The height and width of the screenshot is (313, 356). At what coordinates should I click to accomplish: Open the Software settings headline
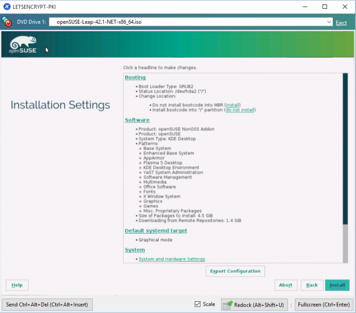coord(137,120)
